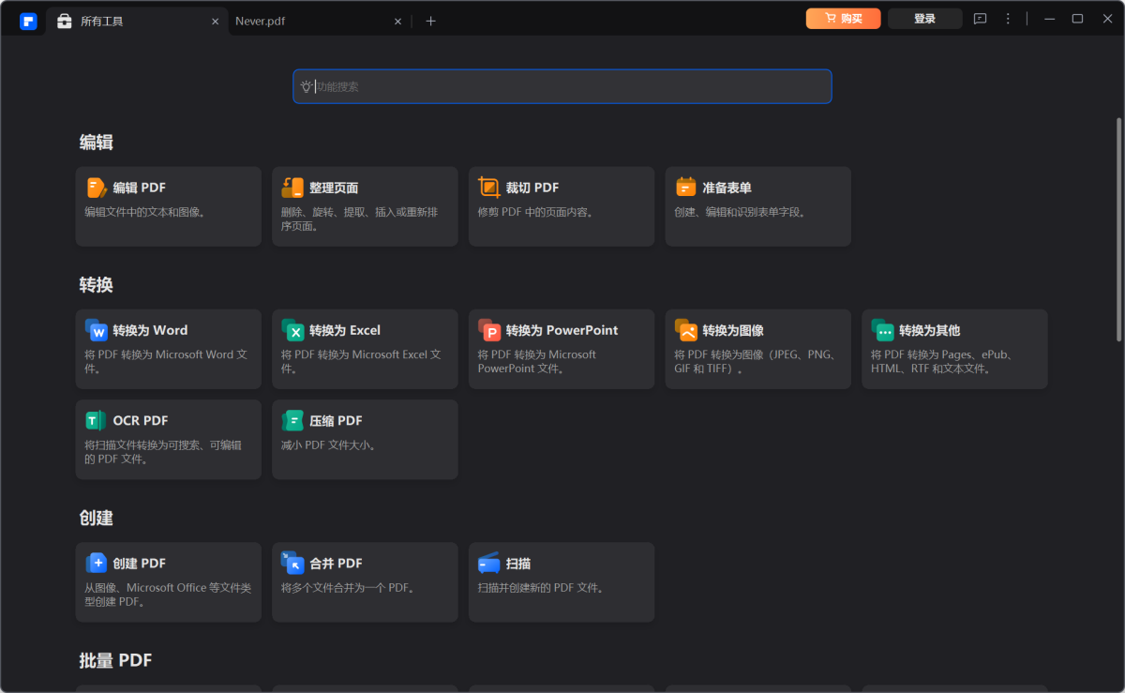Viewport: 1125px width, 693px height.
Task: Launch the 裁切 PDF crop icon
Action: [489, 188]
